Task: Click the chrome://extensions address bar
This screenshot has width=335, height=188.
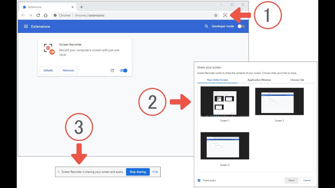Action: tap(136, 15)
